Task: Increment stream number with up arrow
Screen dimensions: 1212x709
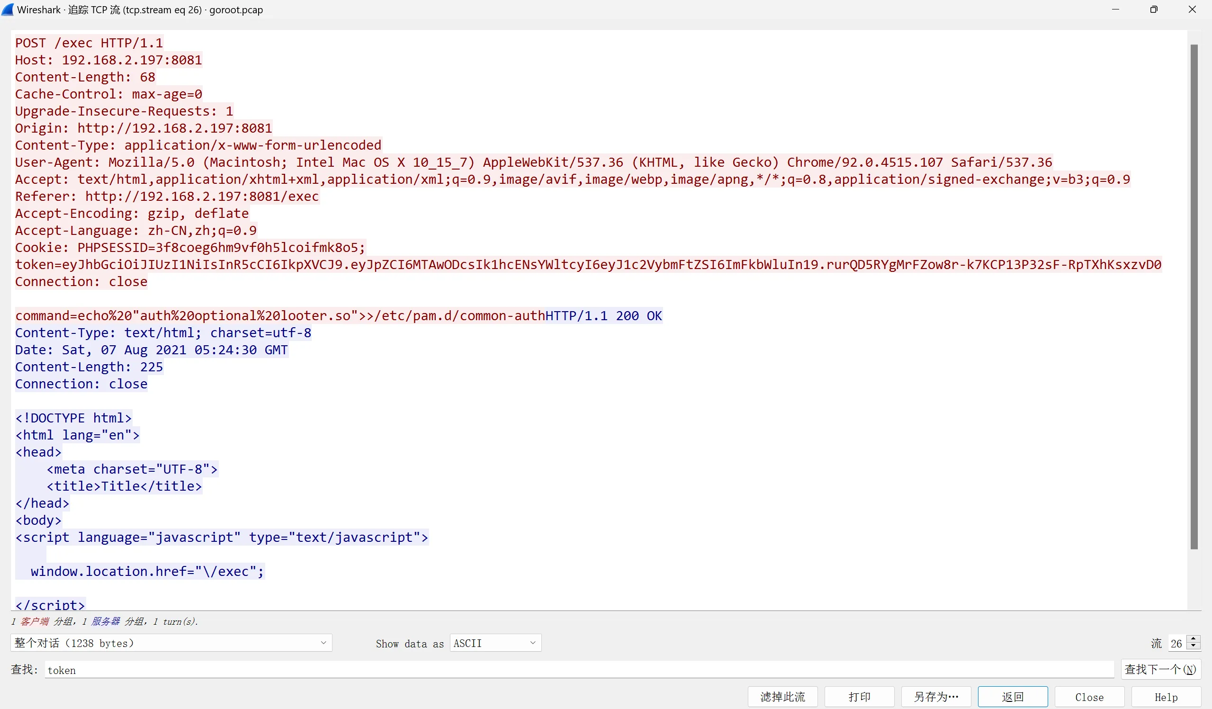Action: 1194,639
